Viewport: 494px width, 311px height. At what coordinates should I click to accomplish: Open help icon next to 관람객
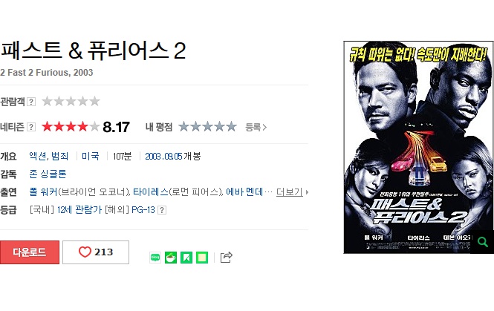point(31,102)
